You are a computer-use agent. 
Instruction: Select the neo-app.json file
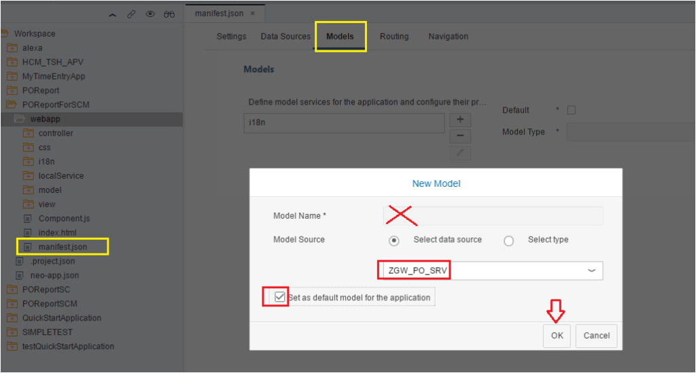point(54,275)
